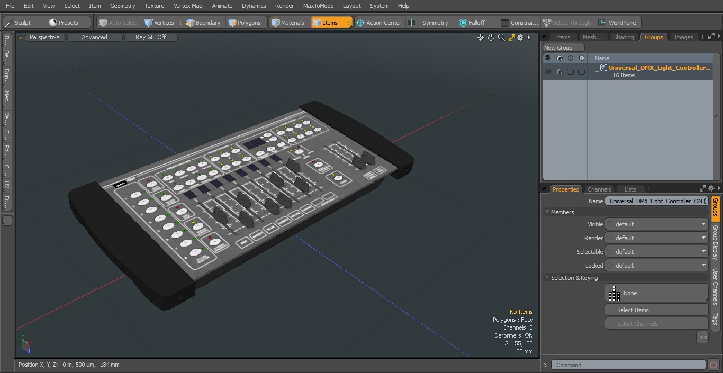Image resolution: width=723 pixels, height=373 pixels.
Task: Open the Presets browser
Action: [68, 23]
